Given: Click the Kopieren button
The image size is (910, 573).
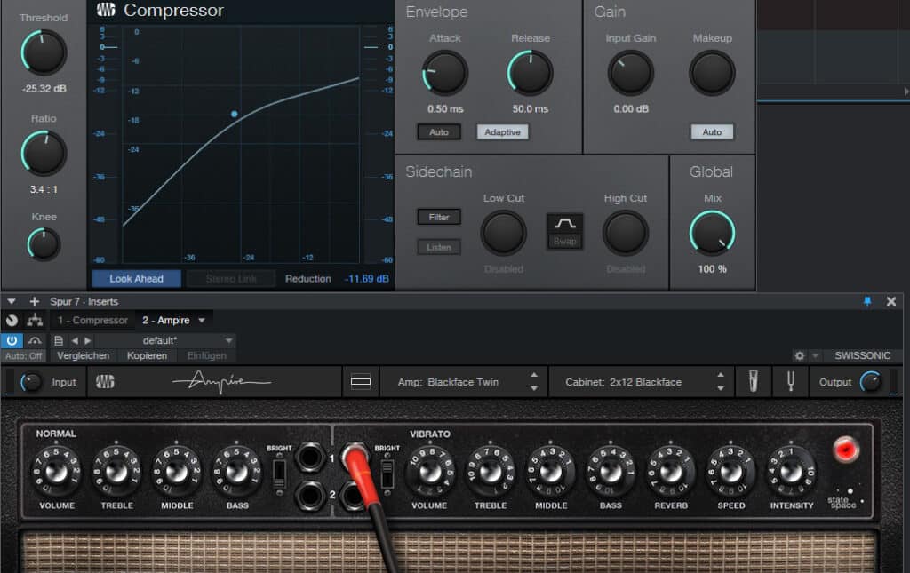Looking at the screenshot, I should coord(147,355).
